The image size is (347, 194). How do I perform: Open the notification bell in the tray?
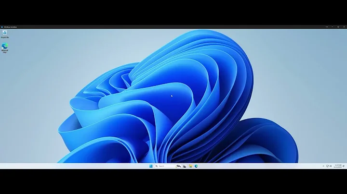coord(344,166)
